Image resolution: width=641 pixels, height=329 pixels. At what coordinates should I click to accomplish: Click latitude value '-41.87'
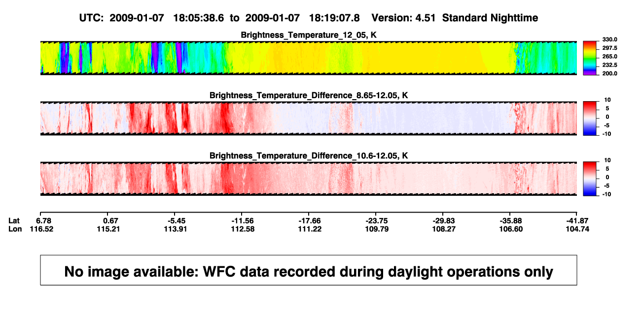(x=577, y=220)
